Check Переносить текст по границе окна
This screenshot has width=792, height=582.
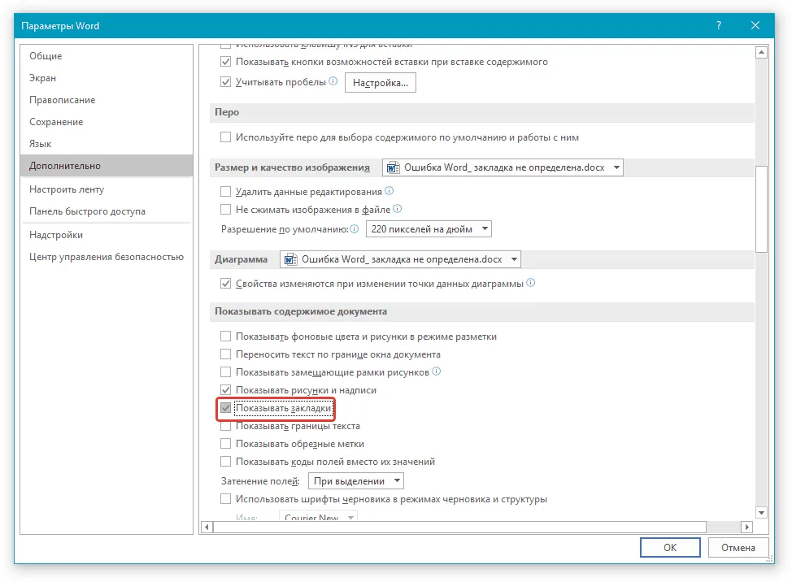[x=226, y=354]
